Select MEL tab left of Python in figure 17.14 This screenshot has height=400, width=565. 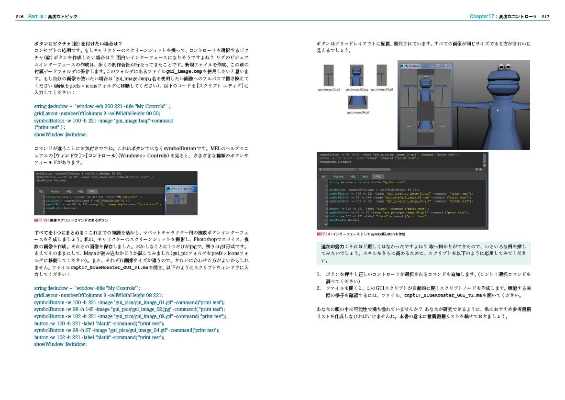tap(324, 177)
